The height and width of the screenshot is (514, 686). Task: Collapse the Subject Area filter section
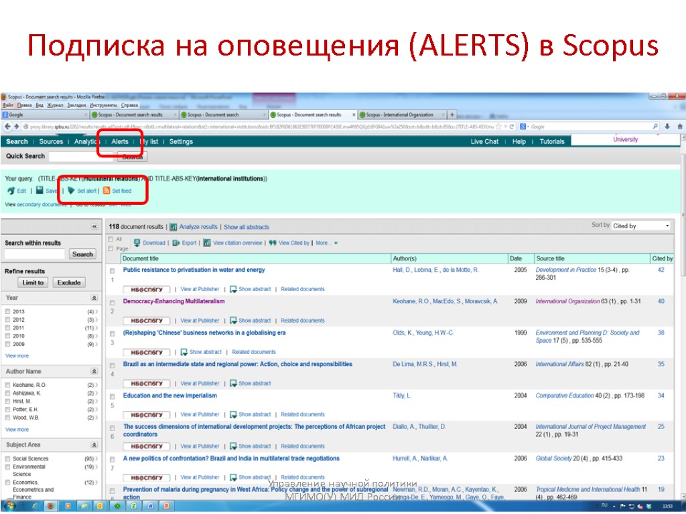tap(94, 444)
